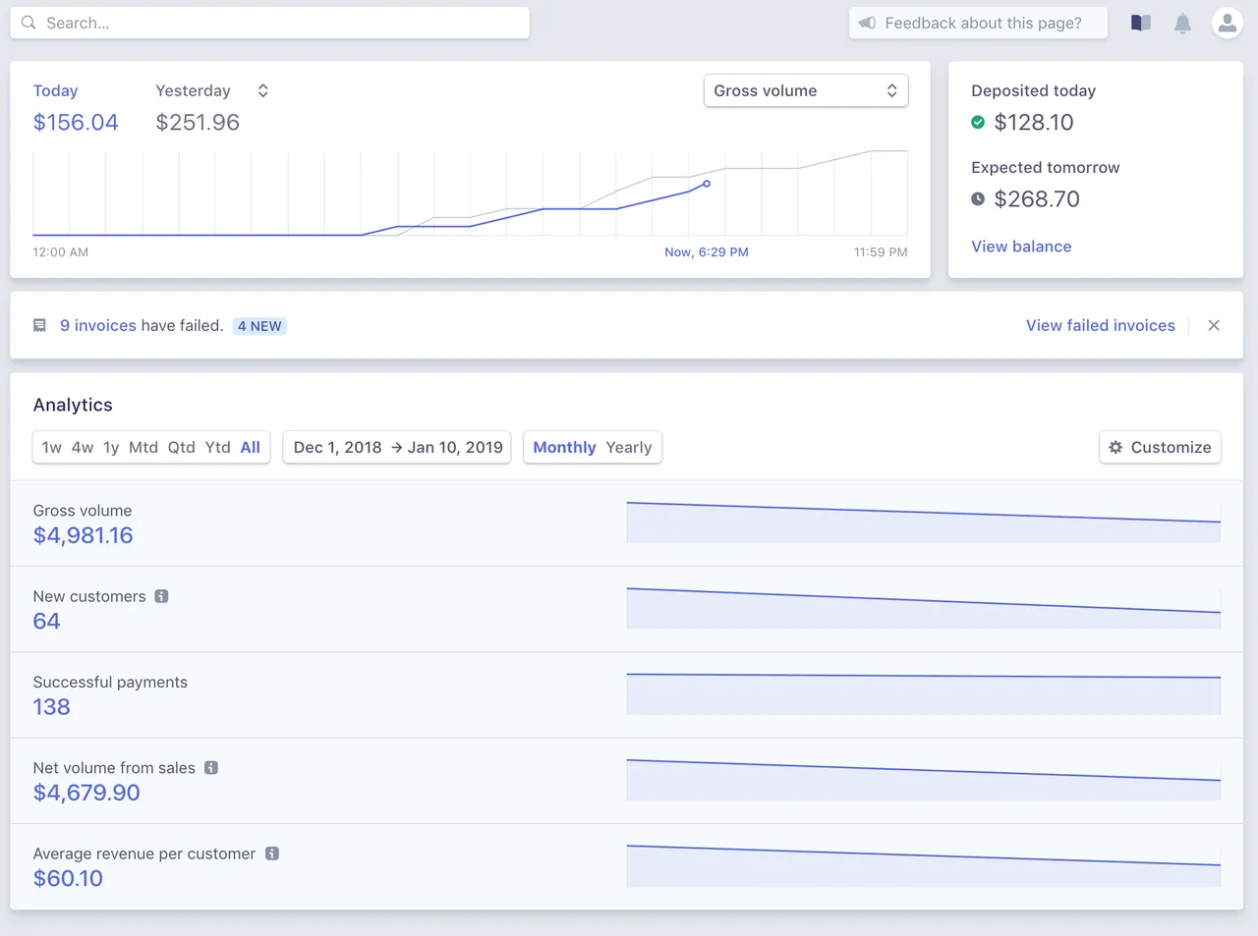This screenshot has width=1258, height=936.
Task: Click the green deposited checkmark icon
Action: pos(978,122)
